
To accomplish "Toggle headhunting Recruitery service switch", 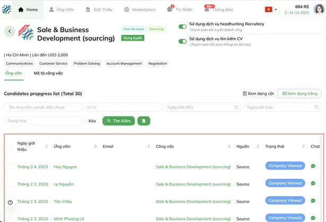I will click(183, 27).
